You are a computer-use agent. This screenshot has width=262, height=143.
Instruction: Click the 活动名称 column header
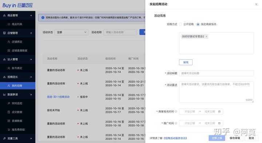(52, 59)
